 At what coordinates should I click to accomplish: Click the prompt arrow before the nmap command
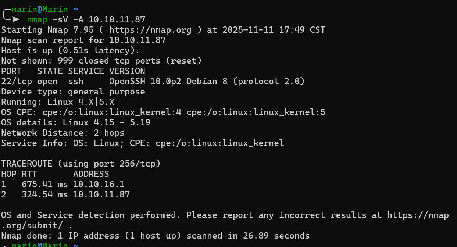click(x=15, y=19)
